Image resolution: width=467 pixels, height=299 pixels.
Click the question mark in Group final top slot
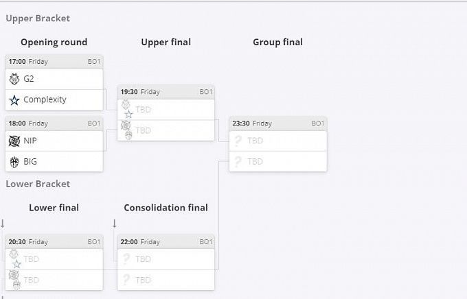238,141
